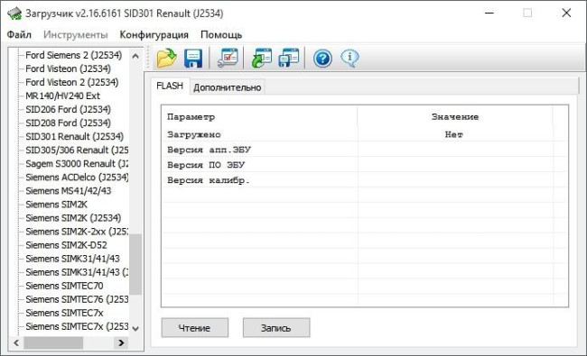Open the settings checklist toolbar icon
The height and width of the screenshot is (356, 587).
pyautogui.click(x=228, y=58)
